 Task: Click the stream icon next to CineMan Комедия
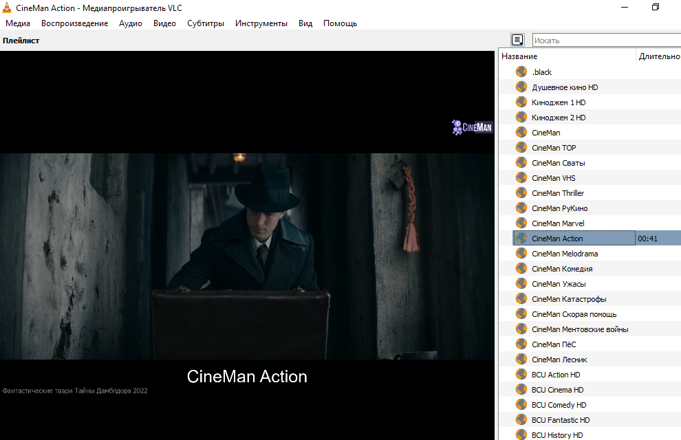point(521,268)
